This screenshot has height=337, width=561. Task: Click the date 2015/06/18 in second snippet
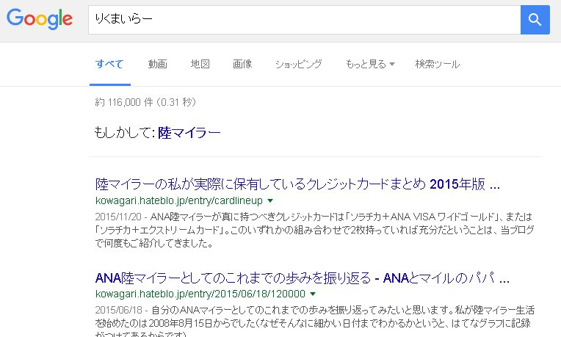[118, 310]
